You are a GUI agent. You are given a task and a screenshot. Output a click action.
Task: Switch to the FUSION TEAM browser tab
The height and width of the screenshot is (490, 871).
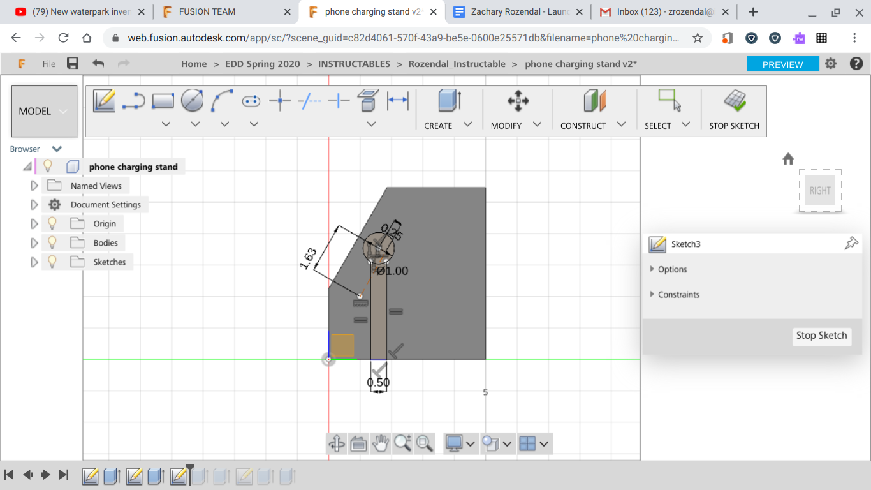point(225,11)
